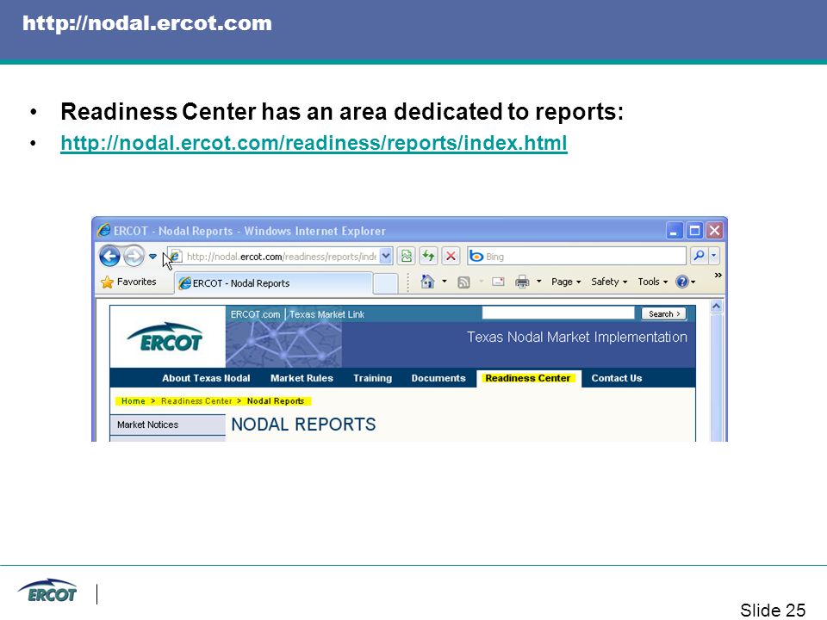This screenshot has width=827, height=620.
Task: Click the ERCOT logo in slide footer
Action: tap(47, 591)
